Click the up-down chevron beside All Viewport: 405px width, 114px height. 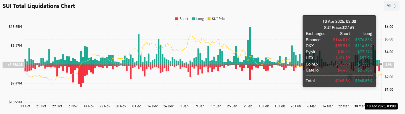pos(394,6)
